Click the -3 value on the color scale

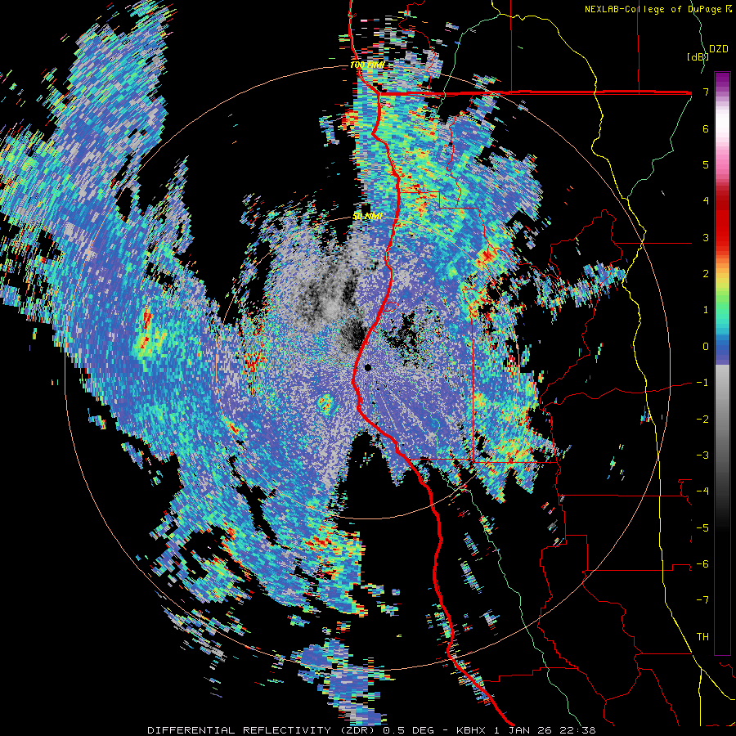pos(702,456)
